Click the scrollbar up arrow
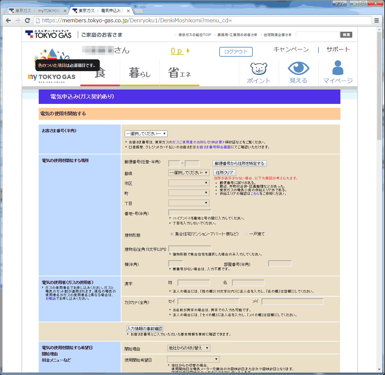 (x=379, y=30)
